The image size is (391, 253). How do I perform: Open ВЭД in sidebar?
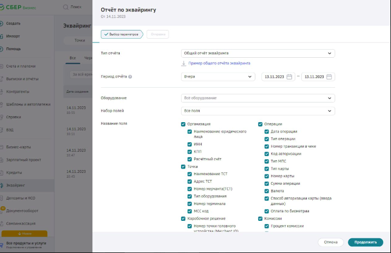click(x=10, y=130)
